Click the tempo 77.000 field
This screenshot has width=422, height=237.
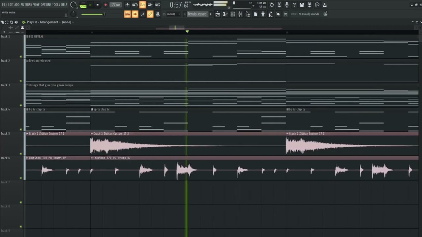116,5
